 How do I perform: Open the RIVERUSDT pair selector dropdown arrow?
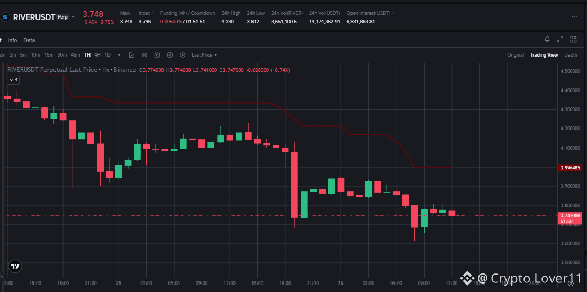coord(73,17)
